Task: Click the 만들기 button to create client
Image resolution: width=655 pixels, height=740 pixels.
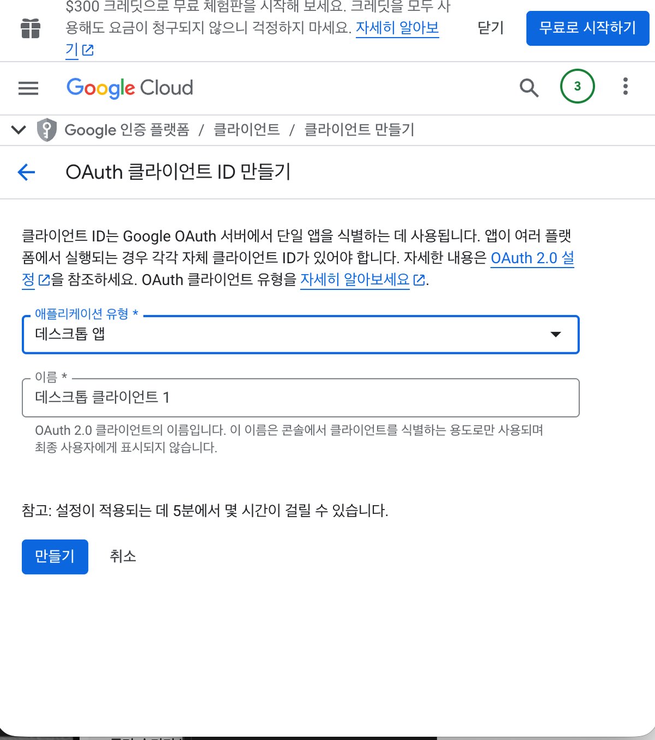Action: [54, 557]
